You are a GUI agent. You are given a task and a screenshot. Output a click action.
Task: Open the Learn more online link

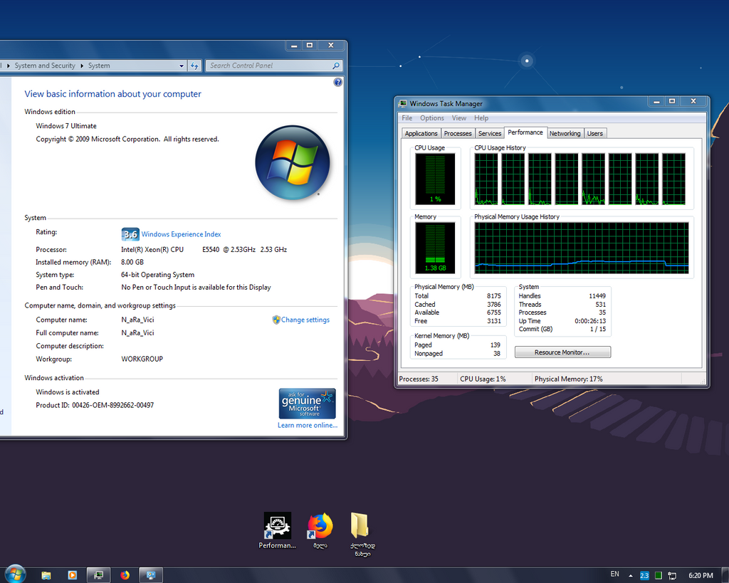tap(308, 426)
